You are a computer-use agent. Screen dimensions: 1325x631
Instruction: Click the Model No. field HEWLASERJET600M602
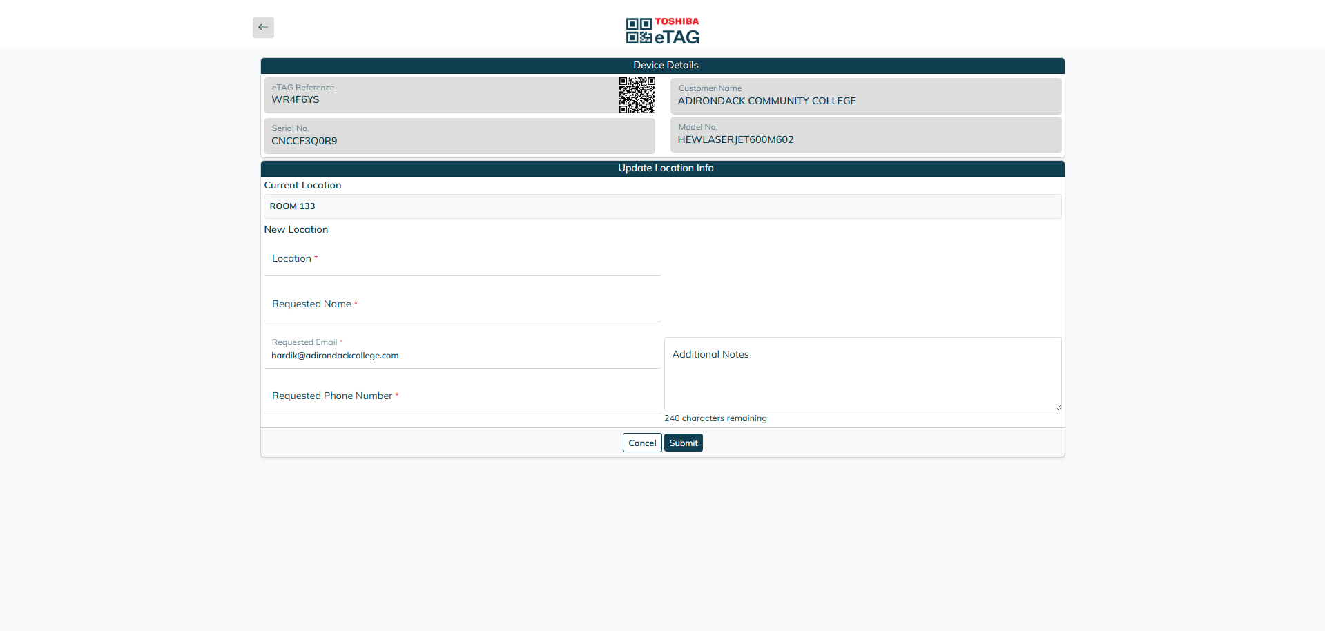pyautogui.click(x=865, y=135)
